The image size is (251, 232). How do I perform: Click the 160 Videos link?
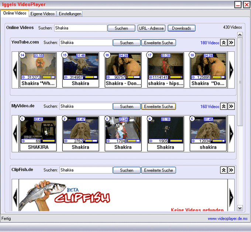coord(210,106)
